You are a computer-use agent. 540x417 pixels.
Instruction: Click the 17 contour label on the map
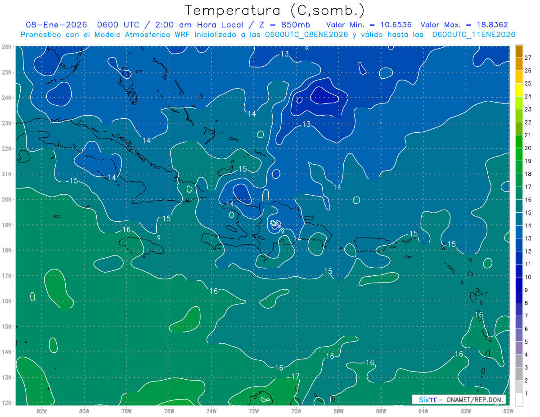coord(295,377)
